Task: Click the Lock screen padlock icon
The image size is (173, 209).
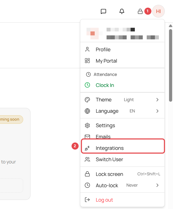Action: [87, 174]
